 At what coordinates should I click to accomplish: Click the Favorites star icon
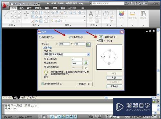click(140, 4)
